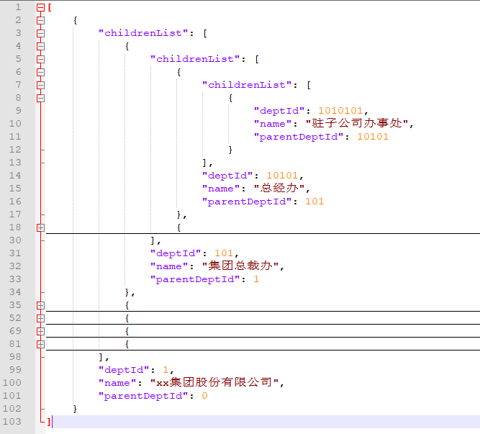Click line number 30 in the gutter
The width and height of the screenshot is (480, 434).
15,240
